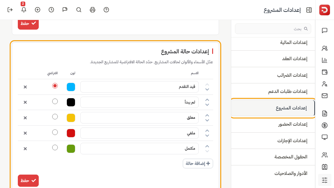
Task: Set لم يبدأ as default status
Action: pos(55,101)
